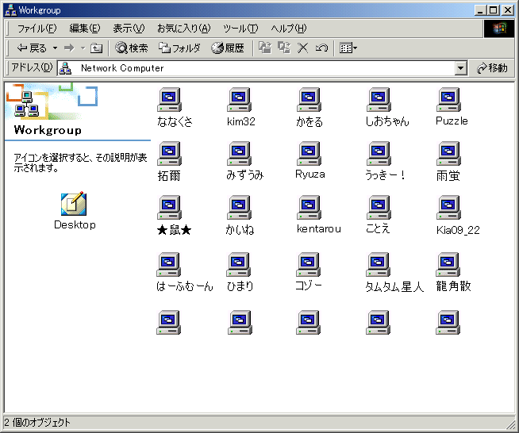Select the Kia09_22 computer icon

pyautogui.click(x=449, y=209)
